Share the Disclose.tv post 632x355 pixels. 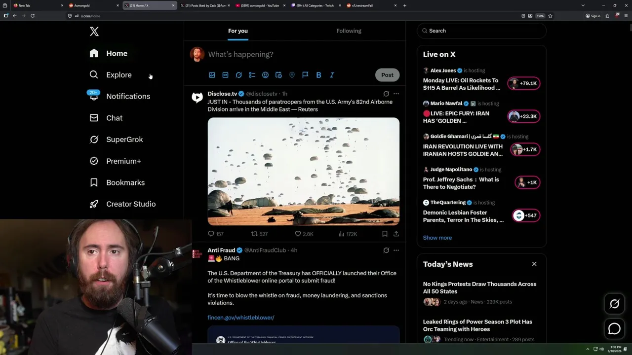[x=396, y=234]
